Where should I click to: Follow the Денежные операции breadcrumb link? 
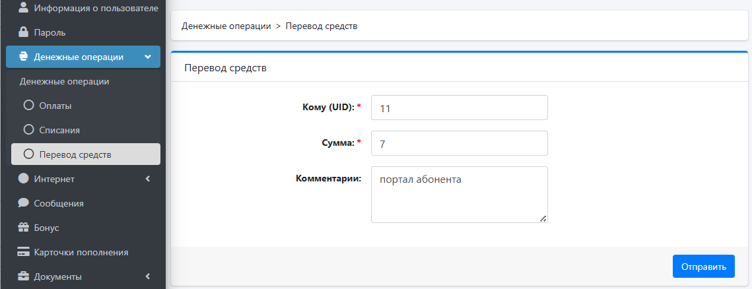[226, 26]
